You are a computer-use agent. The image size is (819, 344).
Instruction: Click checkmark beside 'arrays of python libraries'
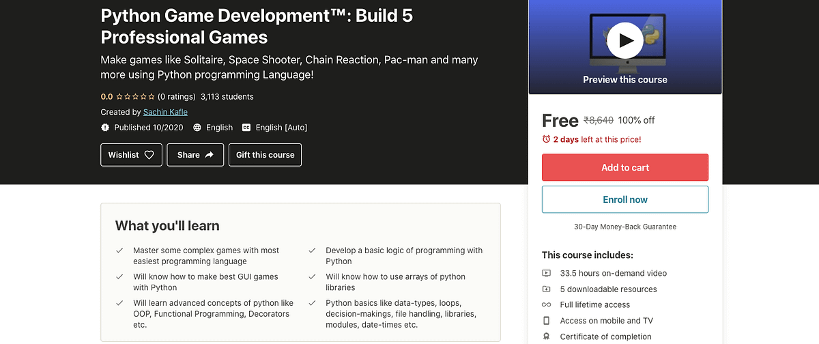tap(312, 277)
